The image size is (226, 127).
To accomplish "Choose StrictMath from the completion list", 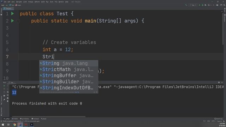I will 69,69.
